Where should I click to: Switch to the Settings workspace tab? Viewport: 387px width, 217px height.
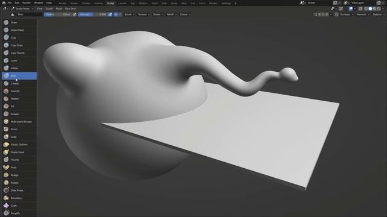point(226,4)
